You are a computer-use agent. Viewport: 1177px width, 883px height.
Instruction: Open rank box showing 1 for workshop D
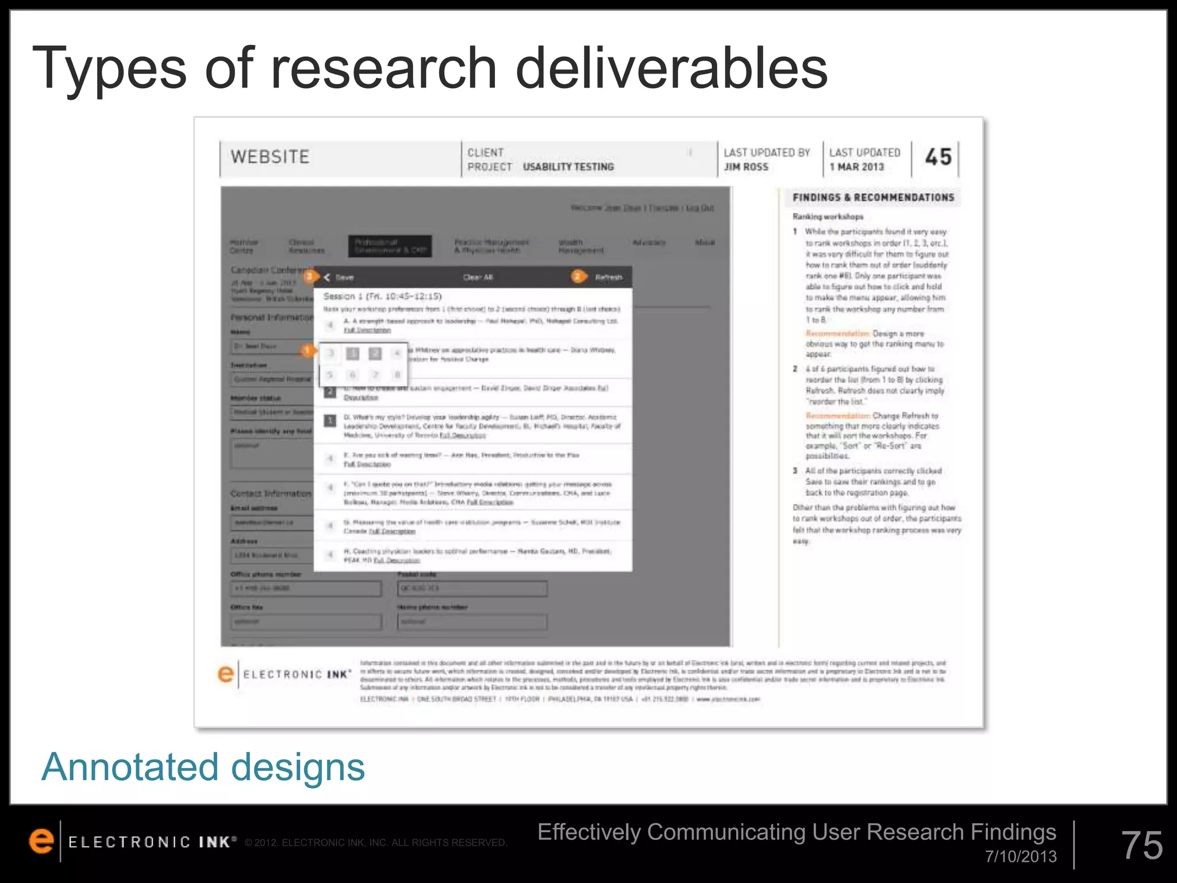coord(330,421)
